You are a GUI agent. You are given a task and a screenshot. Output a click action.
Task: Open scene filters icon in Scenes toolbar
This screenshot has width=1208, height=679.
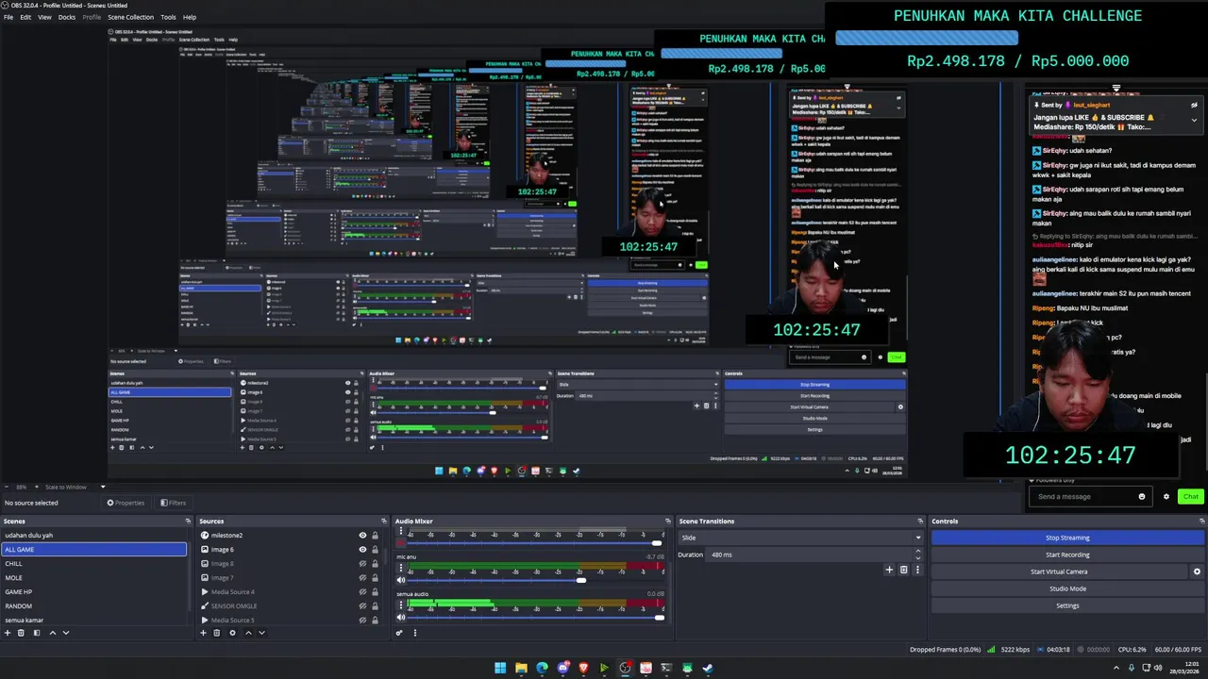pos(37,633)
